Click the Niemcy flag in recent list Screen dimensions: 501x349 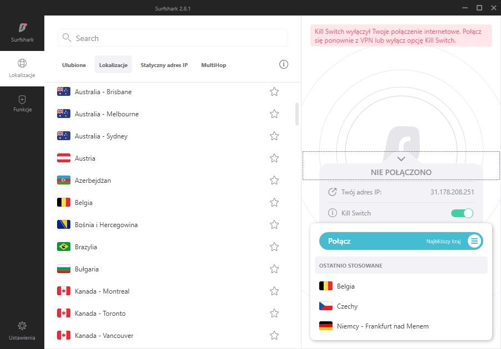[x=325, y=326]
